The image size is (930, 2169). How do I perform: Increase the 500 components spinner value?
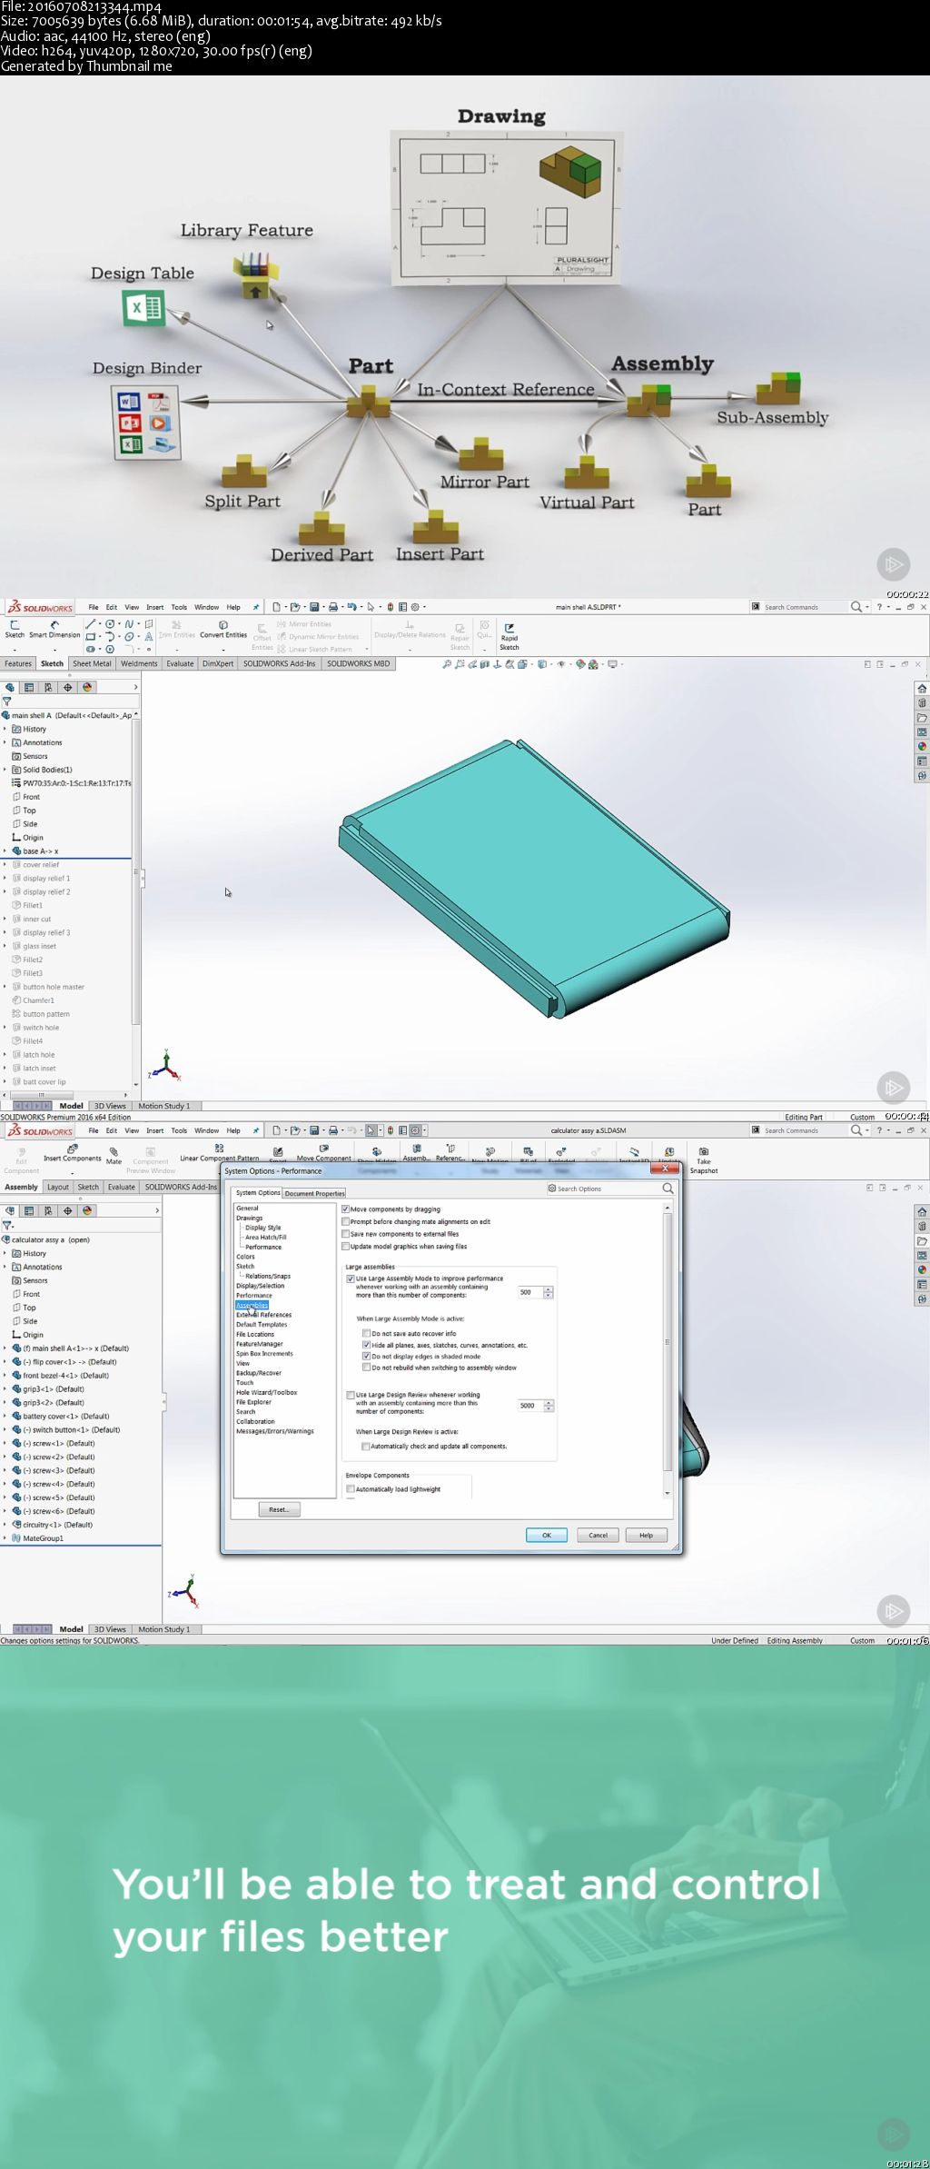coord(548,1289)
